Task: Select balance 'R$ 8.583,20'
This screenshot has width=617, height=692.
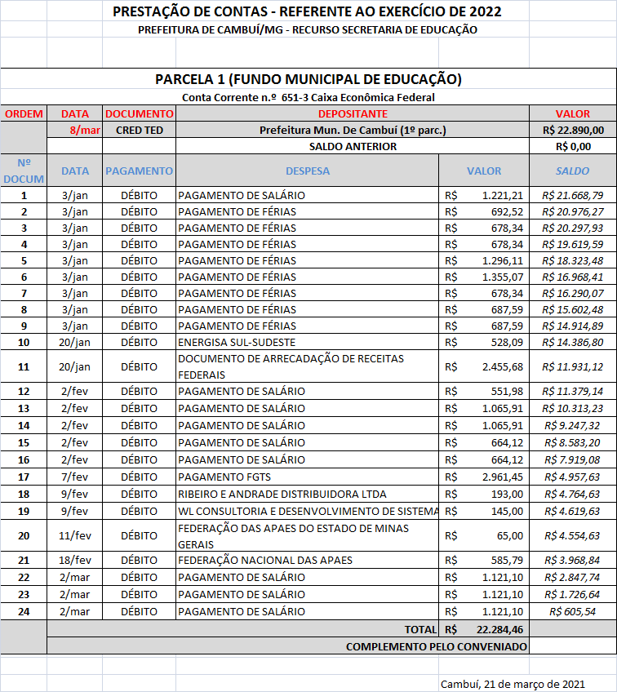Action: 573,442
